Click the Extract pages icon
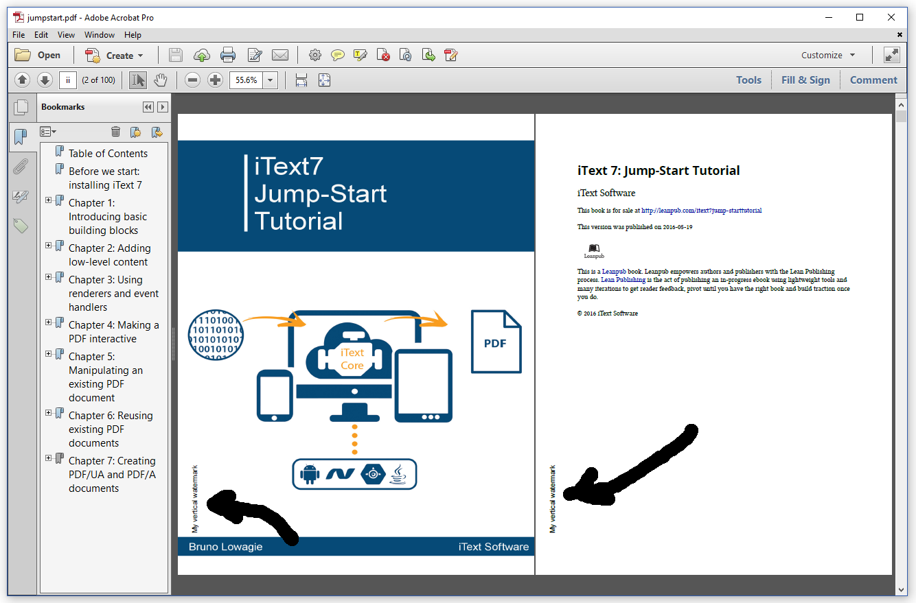Image resolution: width=916 pixels, height=603 pixels. tap(428, 56)
